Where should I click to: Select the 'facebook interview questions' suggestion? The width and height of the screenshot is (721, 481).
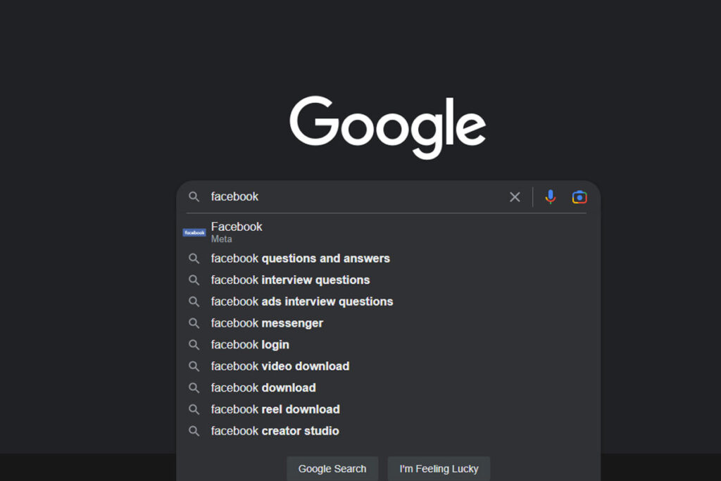click(x=289, y=280)
